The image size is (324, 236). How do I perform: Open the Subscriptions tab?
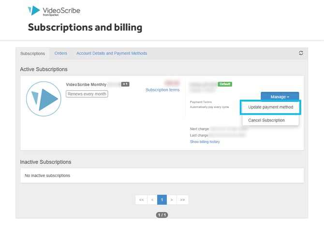click(x=32, y=54)
